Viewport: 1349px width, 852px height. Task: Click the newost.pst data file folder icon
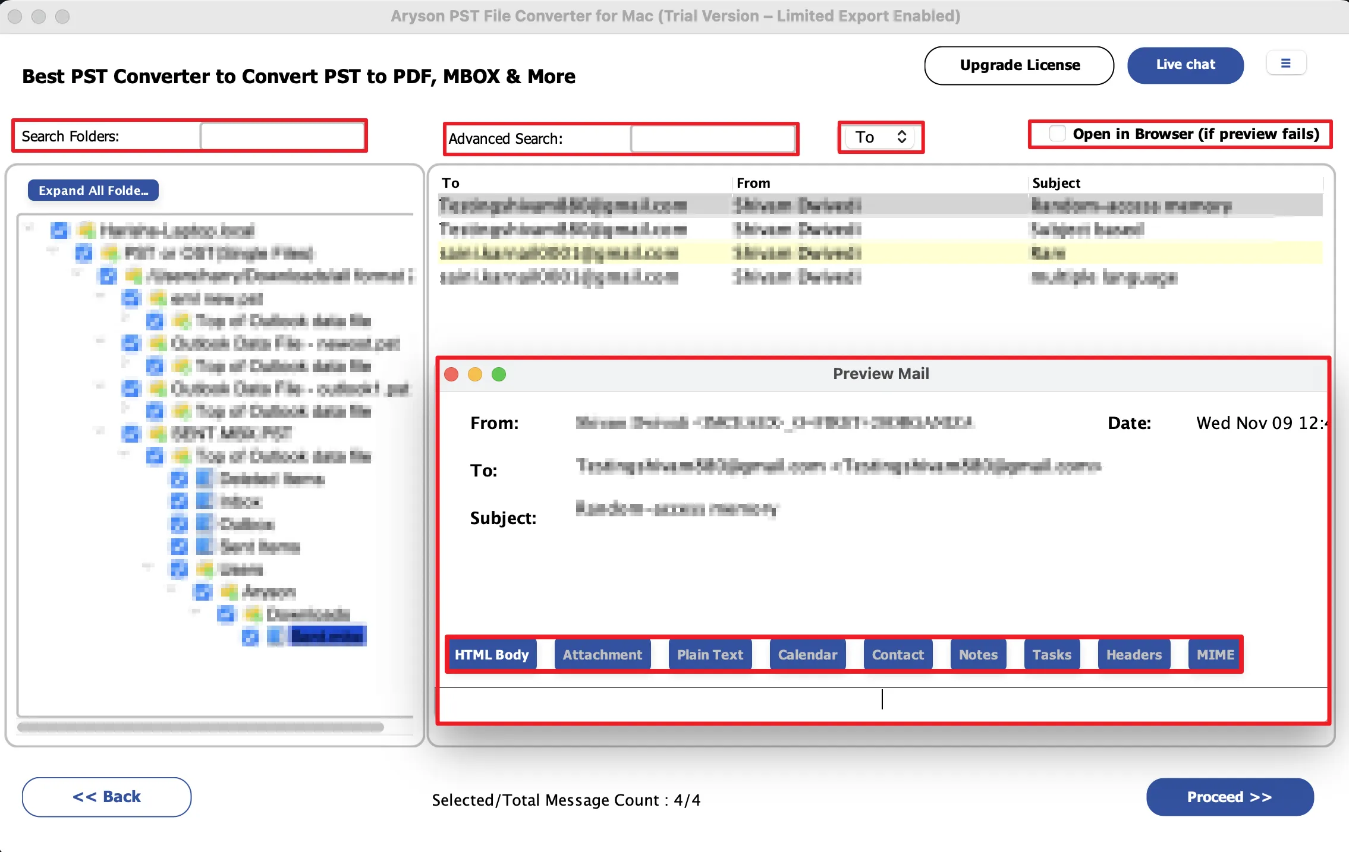(158, 343)
